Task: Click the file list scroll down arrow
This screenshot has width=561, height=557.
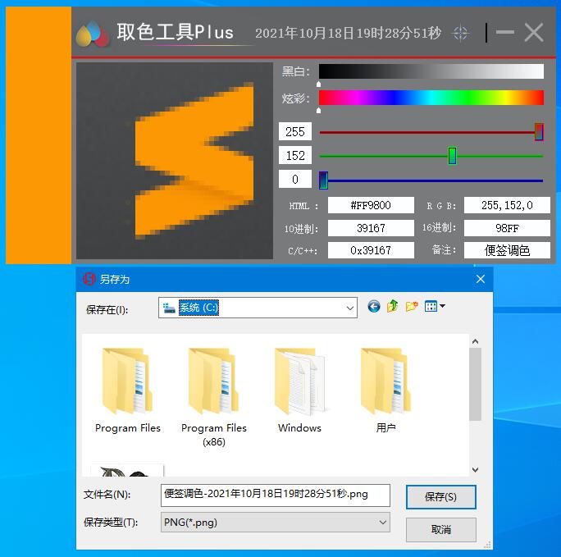Action: point(475,470)
